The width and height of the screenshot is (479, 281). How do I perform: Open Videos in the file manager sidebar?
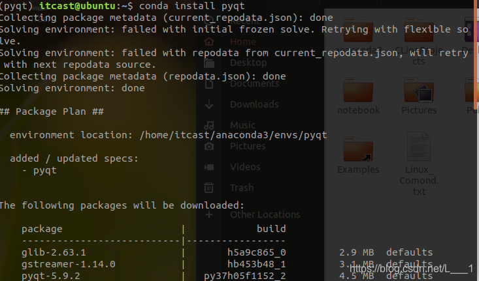click(x=245, y=167)
